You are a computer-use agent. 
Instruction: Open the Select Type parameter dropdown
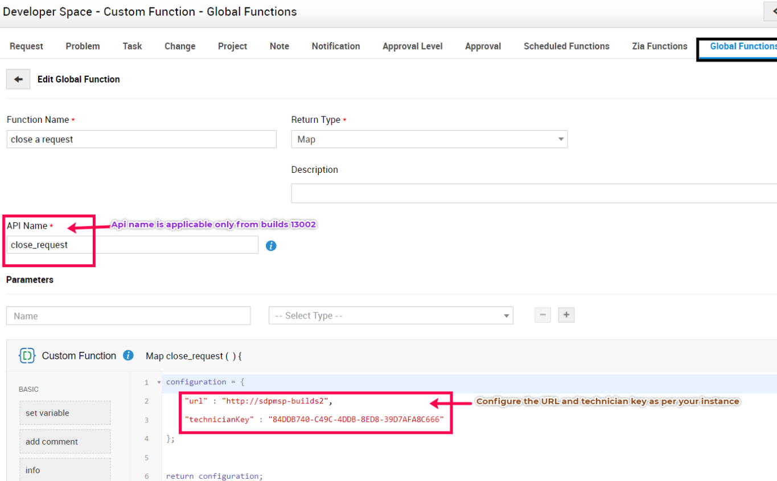click(x=390, y=316)
